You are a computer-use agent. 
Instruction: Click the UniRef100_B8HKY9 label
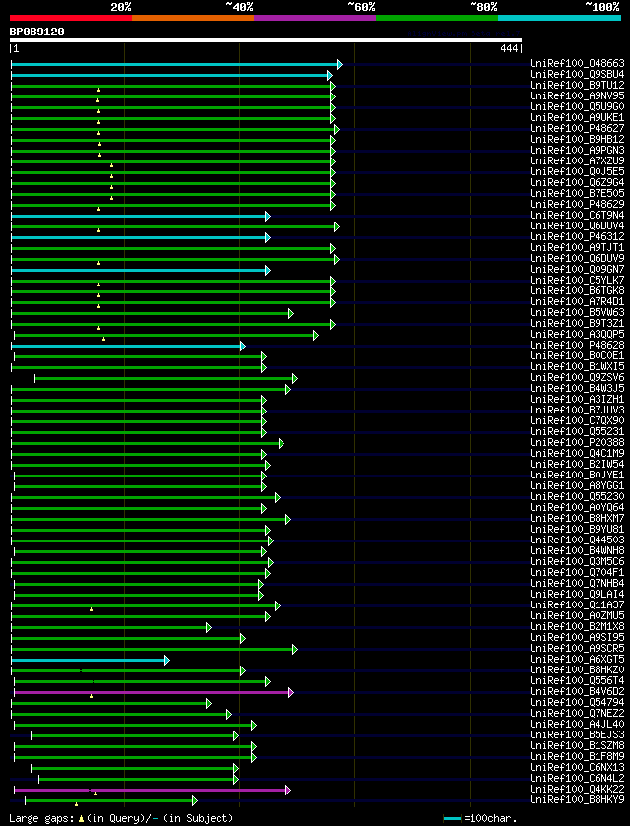click(577, 799)
